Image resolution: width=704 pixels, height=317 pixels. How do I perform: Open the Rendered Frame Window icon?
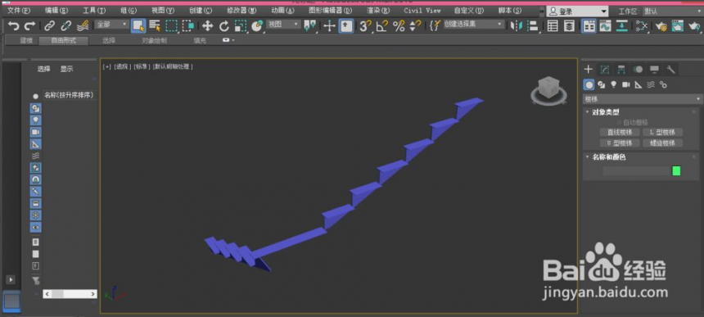[x=678, y=26]
